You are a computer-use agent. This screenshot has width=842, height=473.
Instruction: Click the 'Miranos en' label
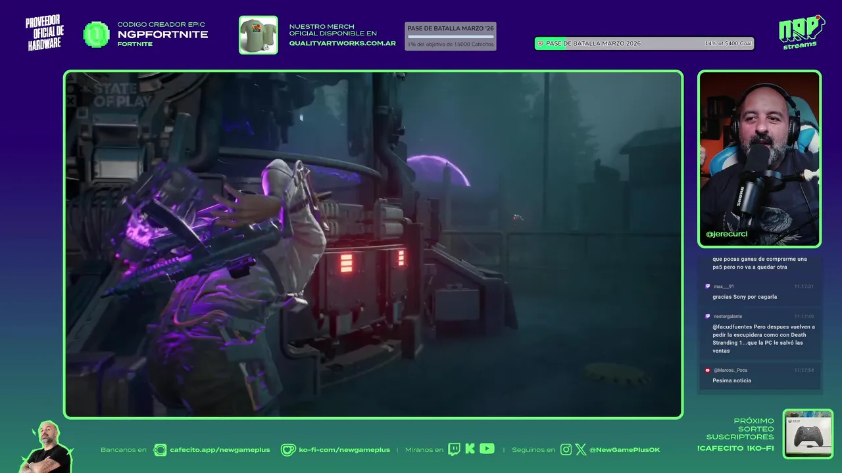coord(424,450)
